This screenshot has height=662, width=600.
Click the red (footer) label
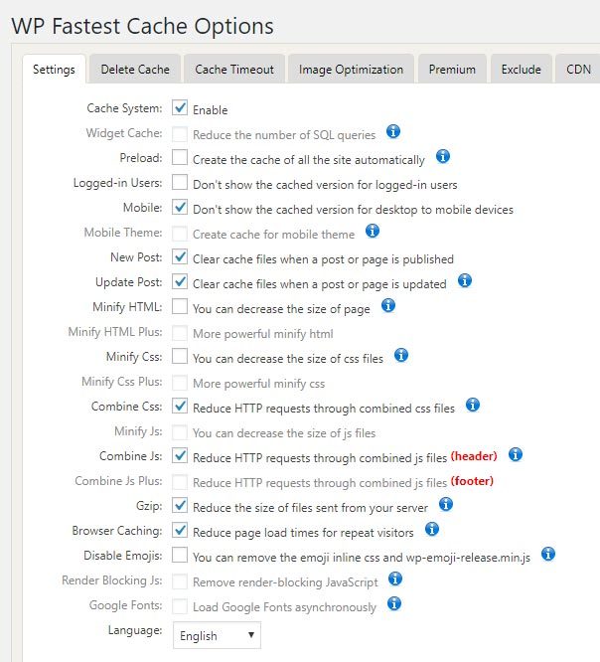coord(472,481)
